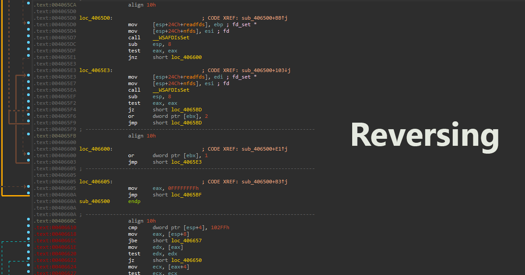The width and height of the screenshot is (525, 275).
Task: Click the blue dot beside address 004065F6
Action: click(x=28, y=116)
